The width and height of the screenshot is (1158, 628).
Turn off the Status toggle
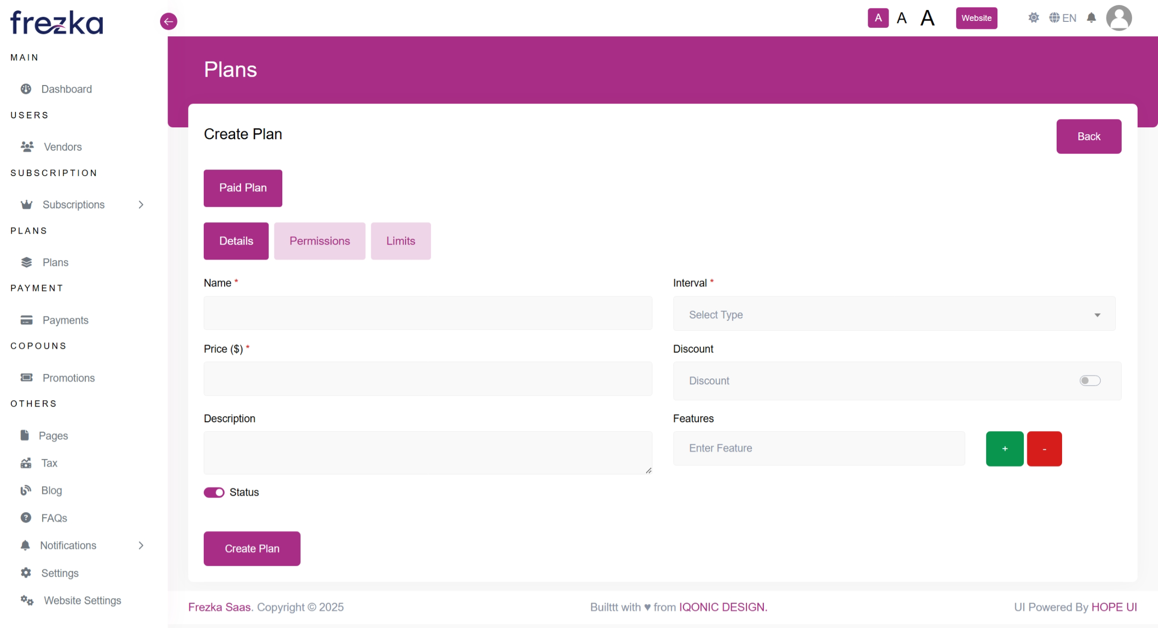(214, 492)
